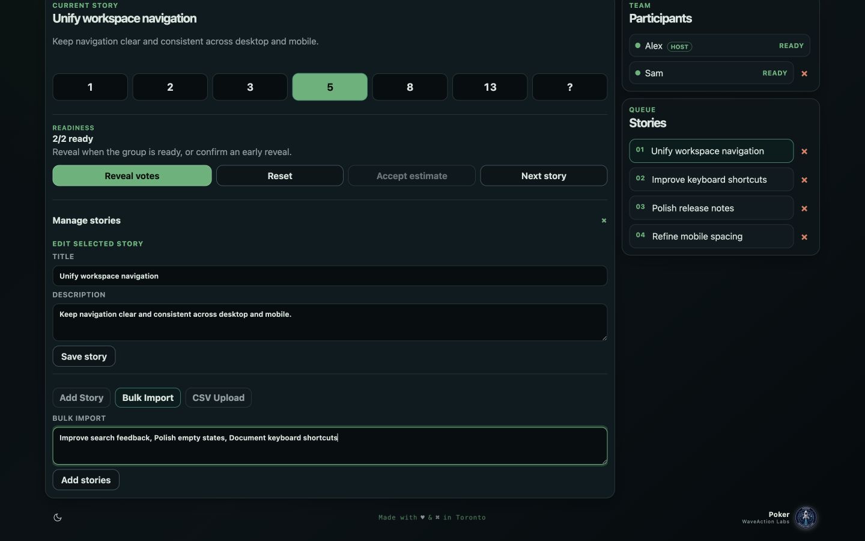
Task: Select the Alex host participant row
Action: pos(720,46)
